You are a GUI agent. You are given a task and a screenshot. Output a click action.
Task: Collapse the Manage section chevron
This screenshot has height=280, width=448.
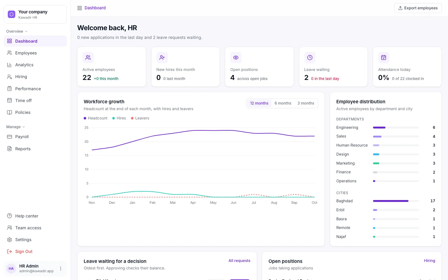24,127
